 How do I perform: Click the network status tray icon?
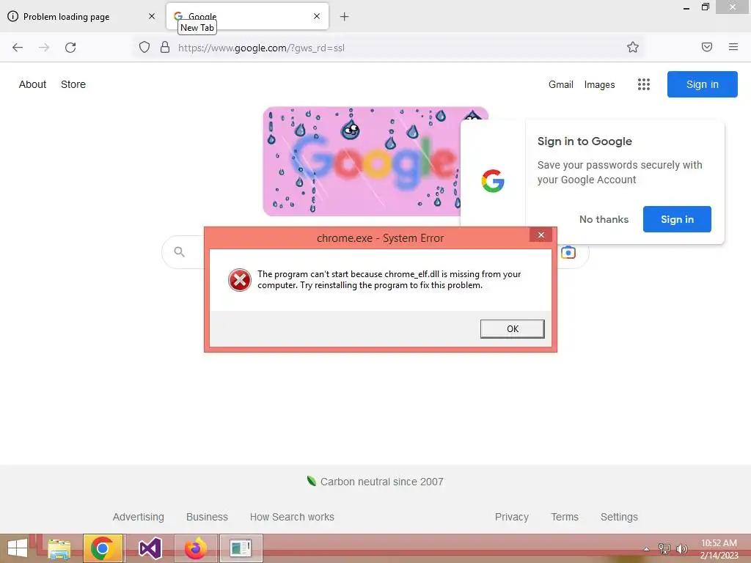[664, 549]
